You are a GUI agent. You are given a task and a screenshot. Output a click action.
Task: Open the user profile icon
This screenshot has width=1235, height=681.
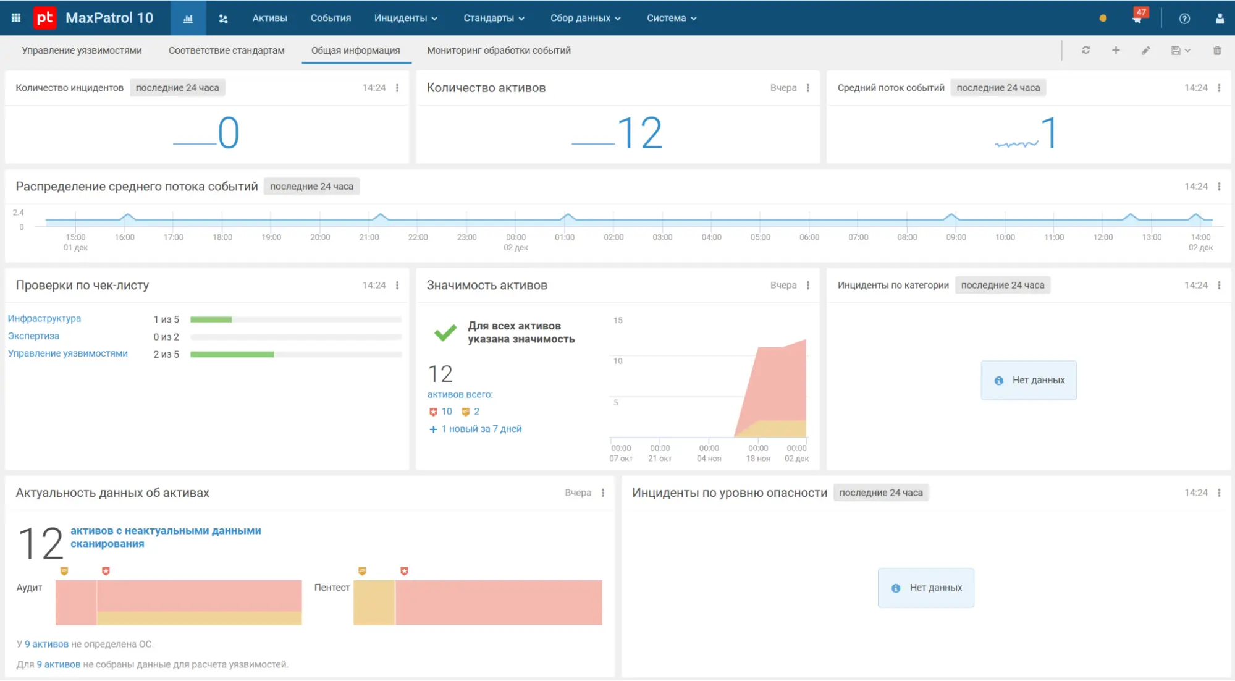pyautogui.click(x=1220, y=19)
